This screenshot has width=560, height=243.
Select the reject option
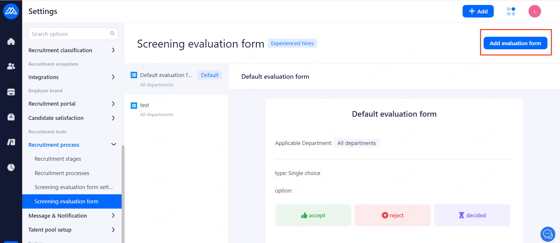click(x=393, y=215)
